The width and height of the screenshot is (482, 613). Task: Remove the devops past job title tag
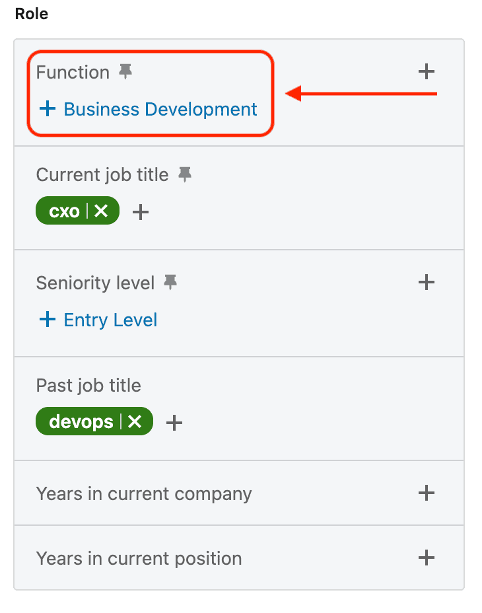click(135, 421)
